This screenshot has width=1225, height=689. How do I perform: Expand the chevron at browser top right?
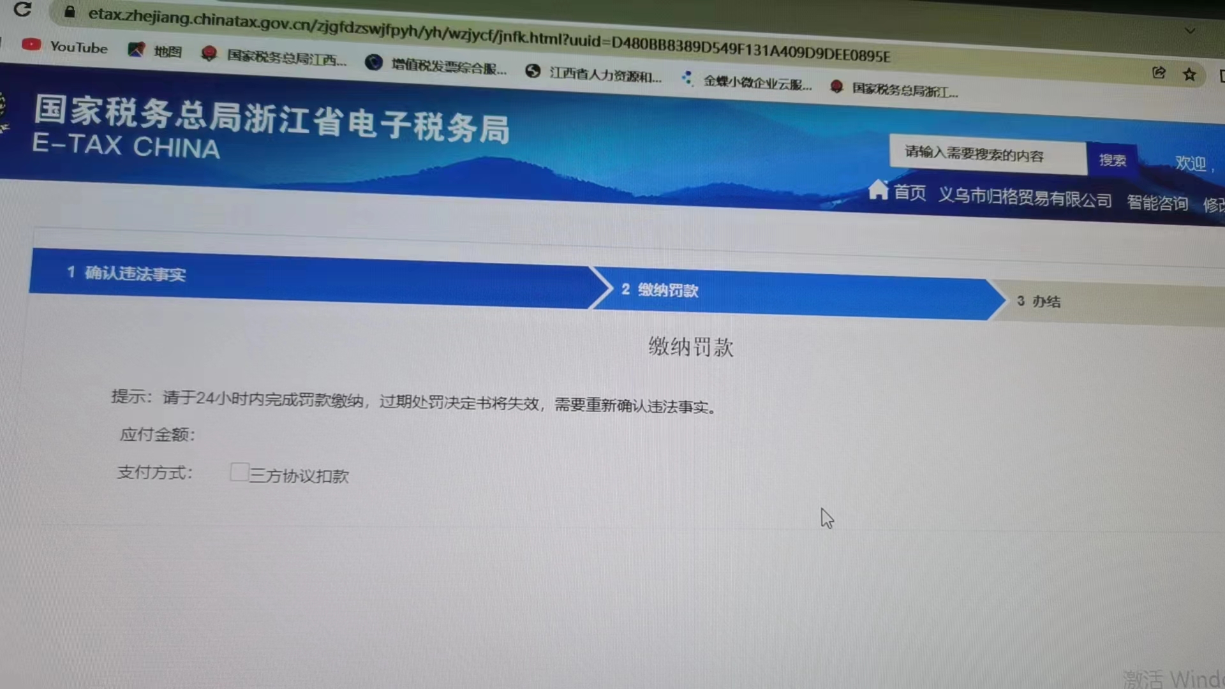tap(1190, 31)
